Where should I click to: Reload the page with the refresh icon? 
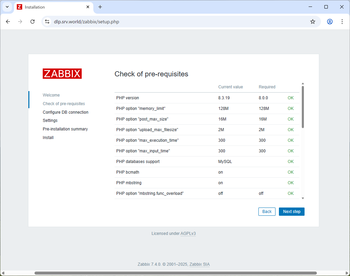32,21
